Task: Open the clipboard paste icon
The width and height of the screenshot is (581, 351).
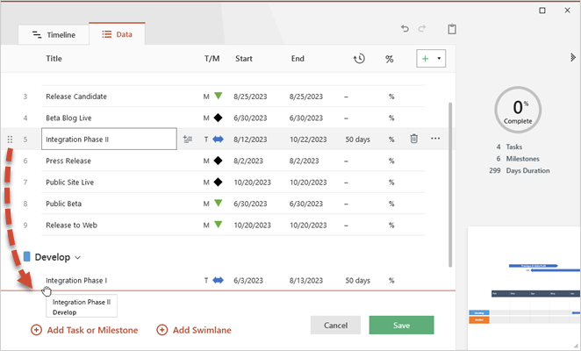Action: pos(452,29)
